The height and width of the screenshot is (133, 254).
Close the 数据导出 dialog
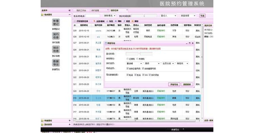(193, 43)
